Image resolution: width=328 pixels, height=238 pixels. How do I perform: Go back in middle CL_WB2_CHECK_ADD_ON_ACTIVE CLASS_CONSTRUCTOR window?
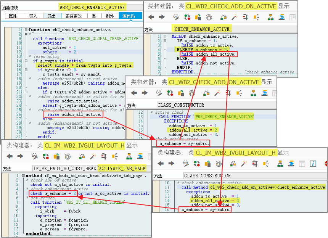134,93
